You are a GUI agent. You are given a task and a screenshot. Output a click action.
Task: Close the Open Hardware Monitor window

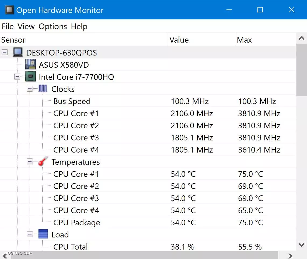coord(292,10)
